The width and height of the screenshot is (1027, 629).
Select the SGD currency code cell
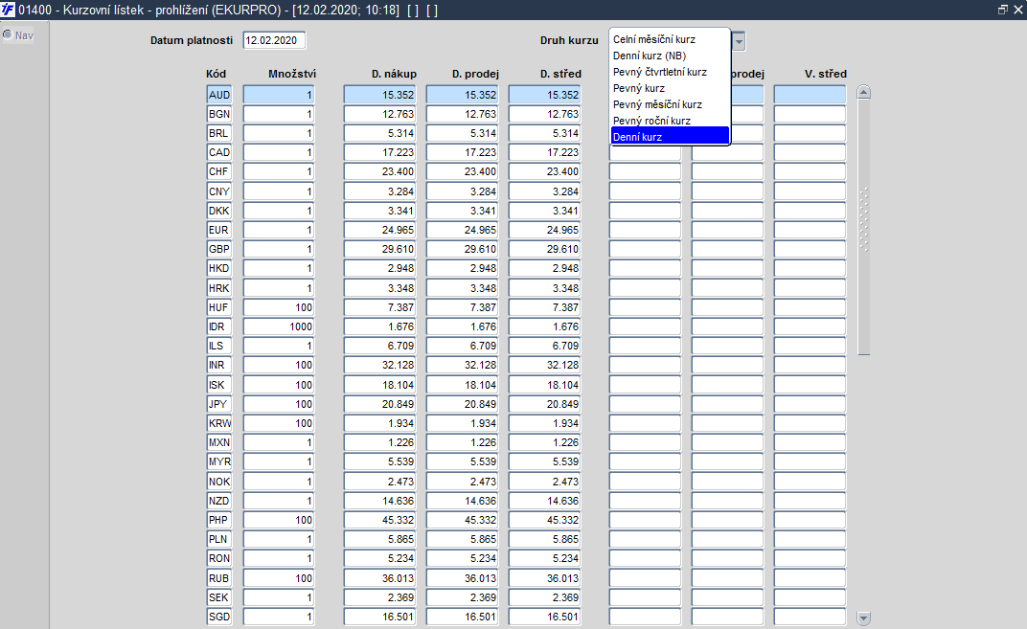[218, 617]
